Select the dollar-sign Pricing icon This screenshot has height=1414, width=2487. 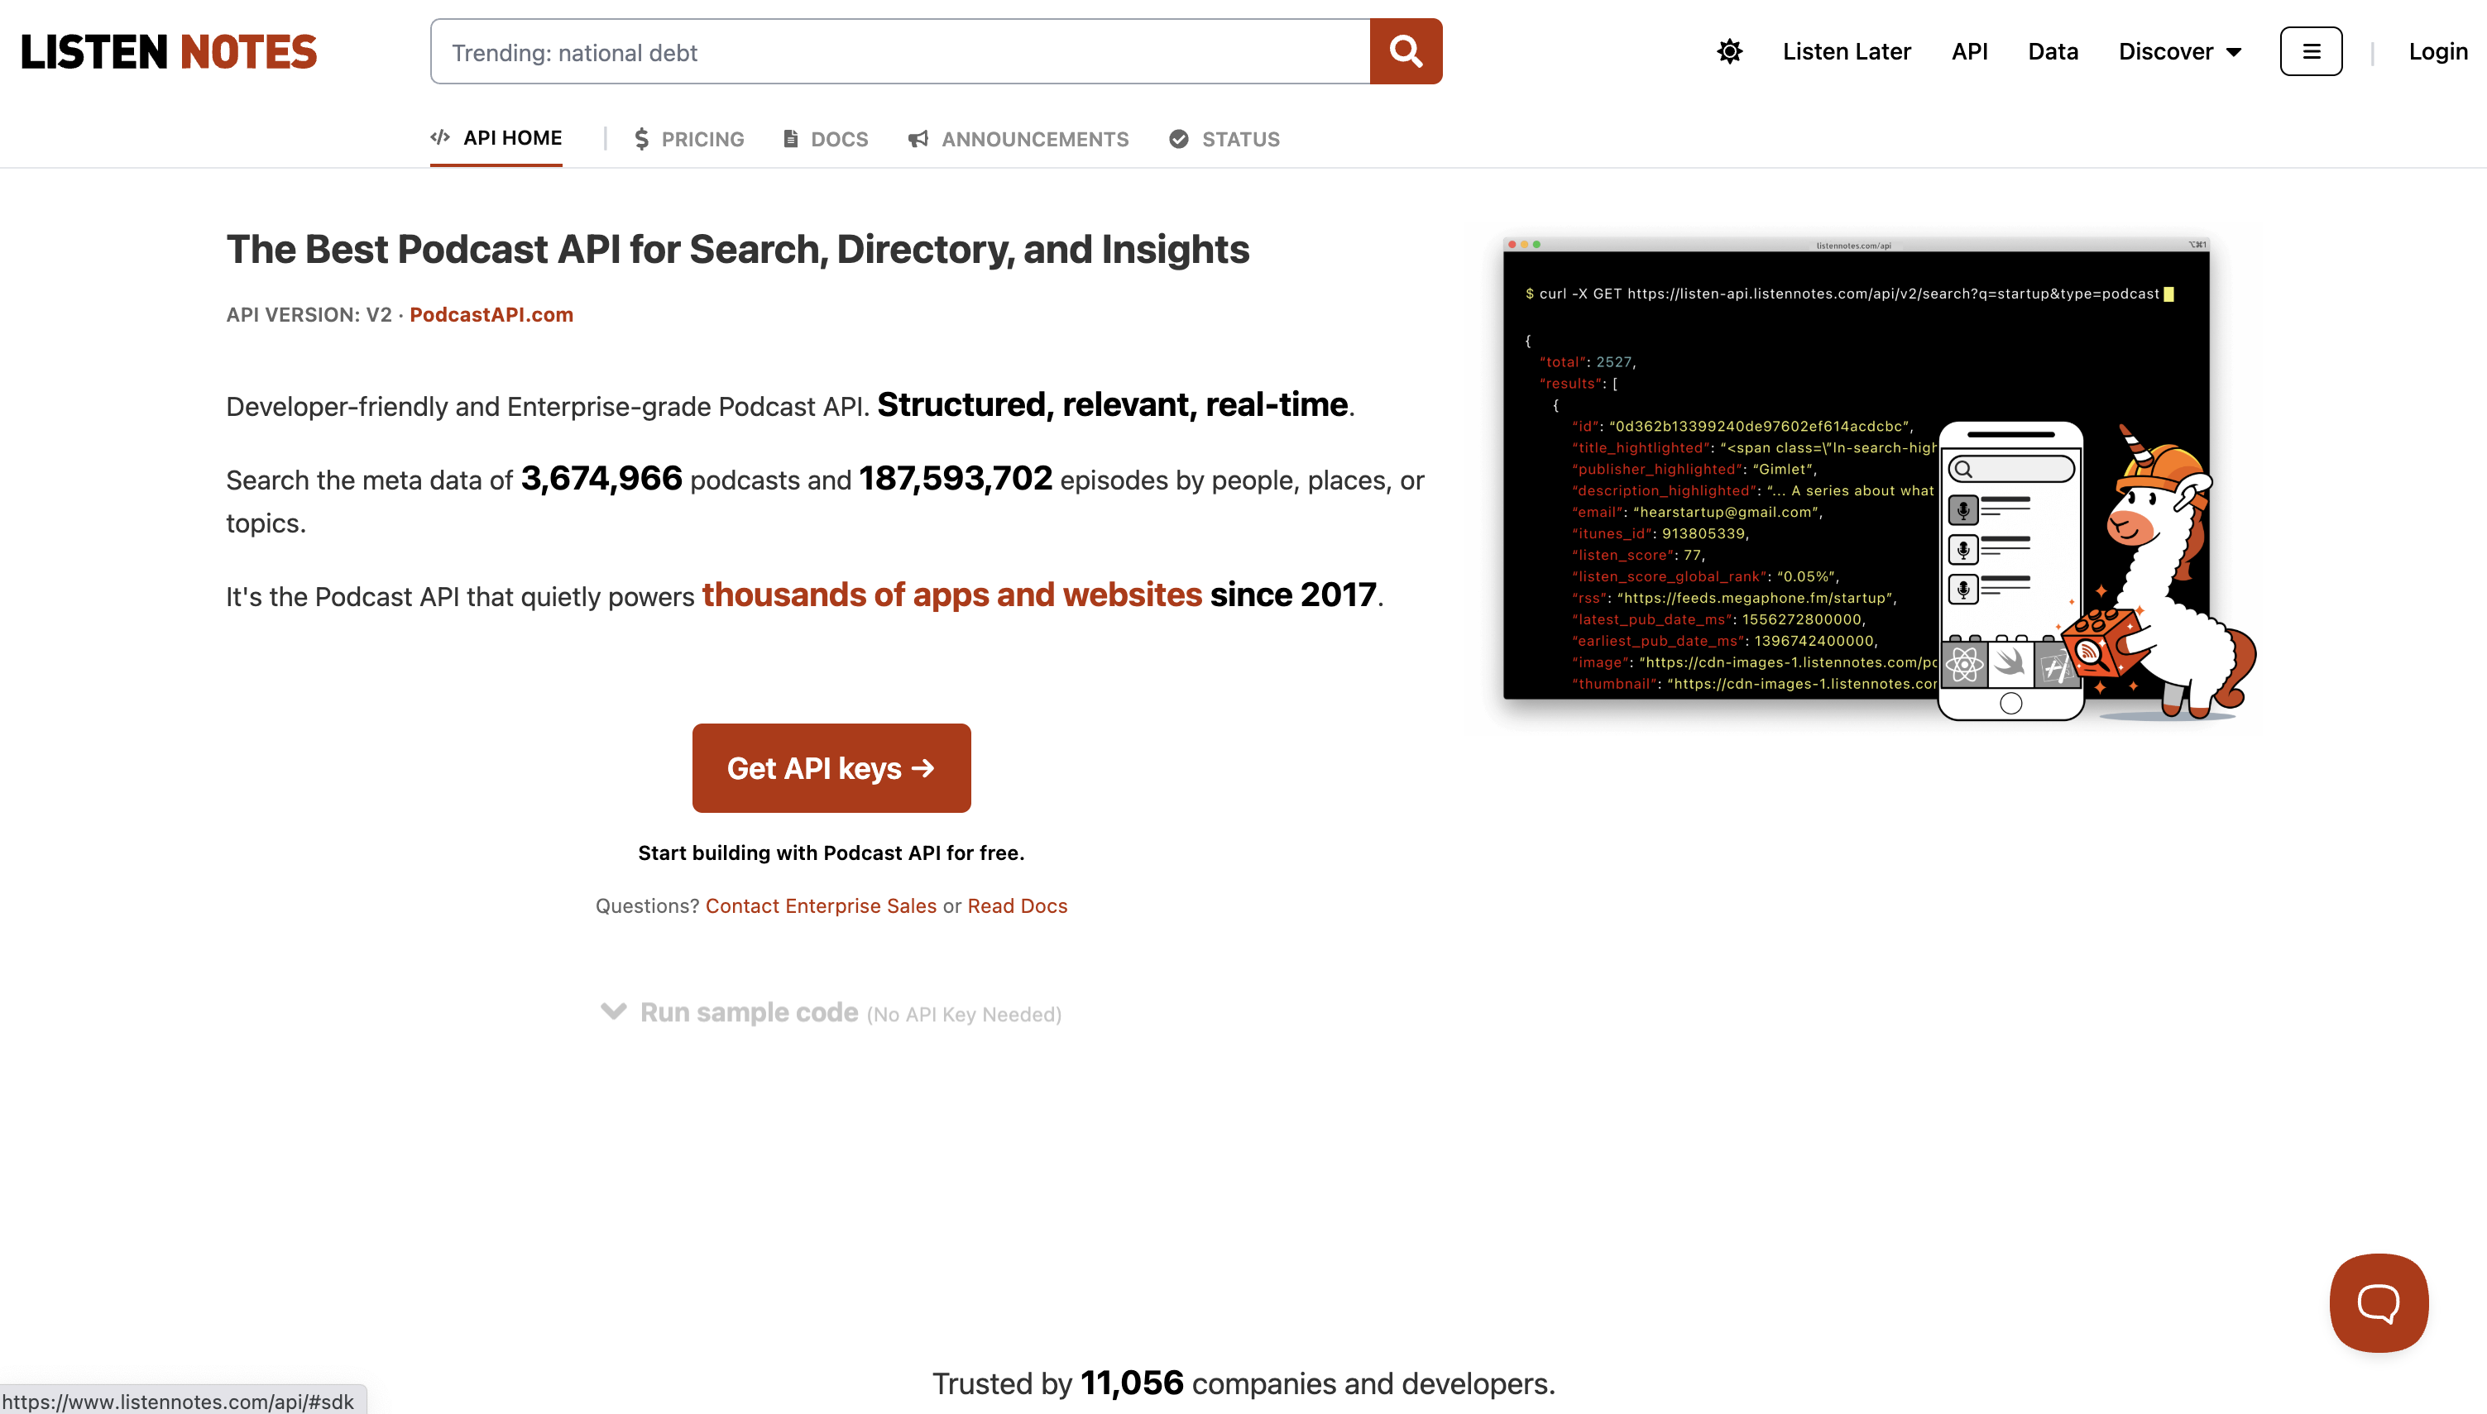click(642, 139)
